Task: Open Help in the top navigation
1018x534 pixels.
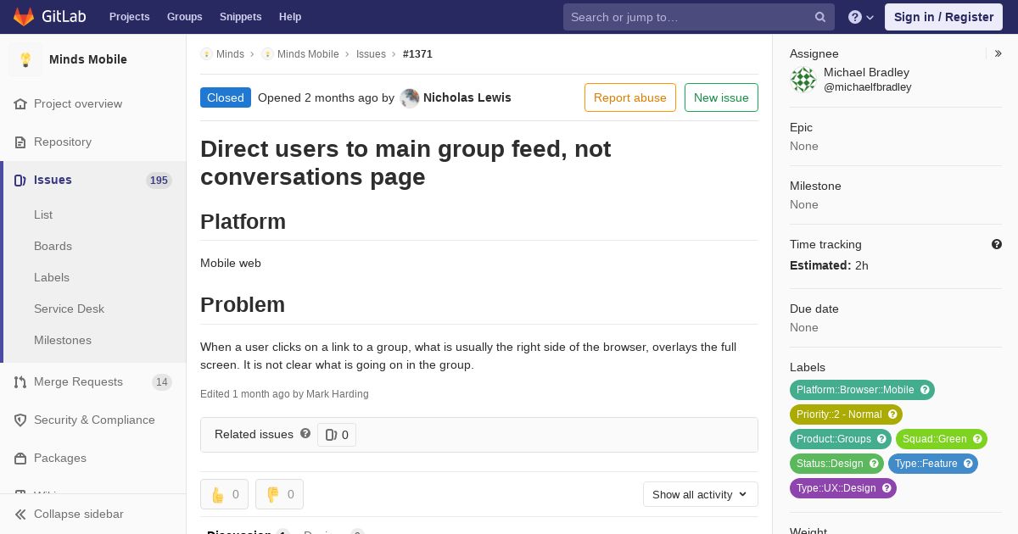Action: 290,17
